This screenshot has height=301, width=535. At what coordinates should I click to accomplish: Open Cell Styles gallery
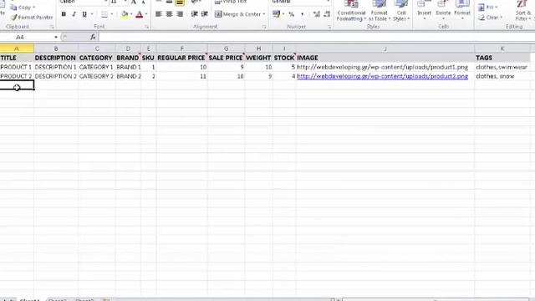pyautogui.click(x=401, y=11)
